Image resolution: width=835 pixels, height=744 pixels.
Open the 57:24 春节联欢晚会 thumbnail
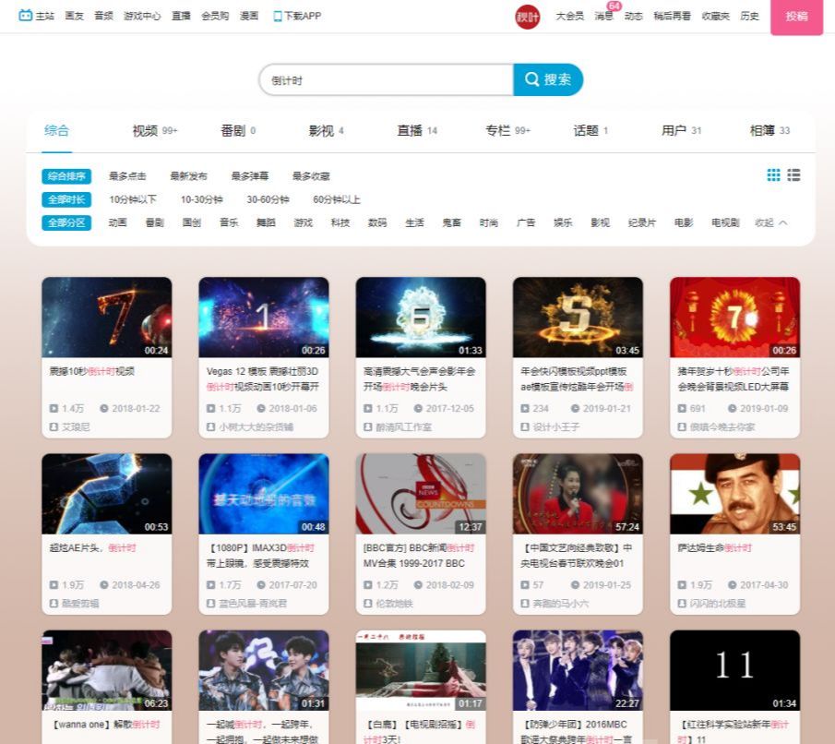point(578,494)
